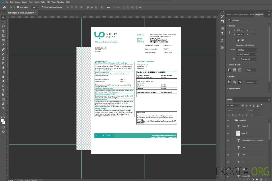Screen dimensions: 272x181
Task: Open the Window menu
Action: [x=61, y=2]
